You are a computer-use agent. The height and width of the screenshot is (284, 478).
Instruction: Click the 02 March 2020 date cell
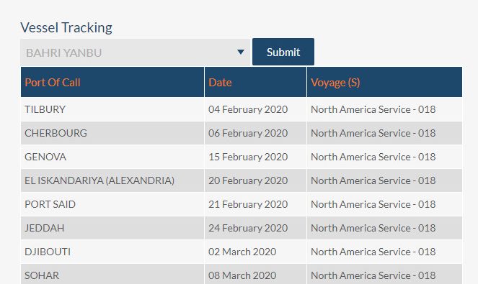[255, 252]
